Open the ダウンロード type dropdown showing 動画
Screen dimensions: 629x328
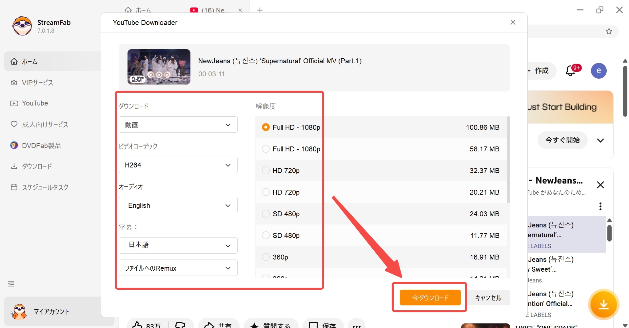[x=178, y=125]
